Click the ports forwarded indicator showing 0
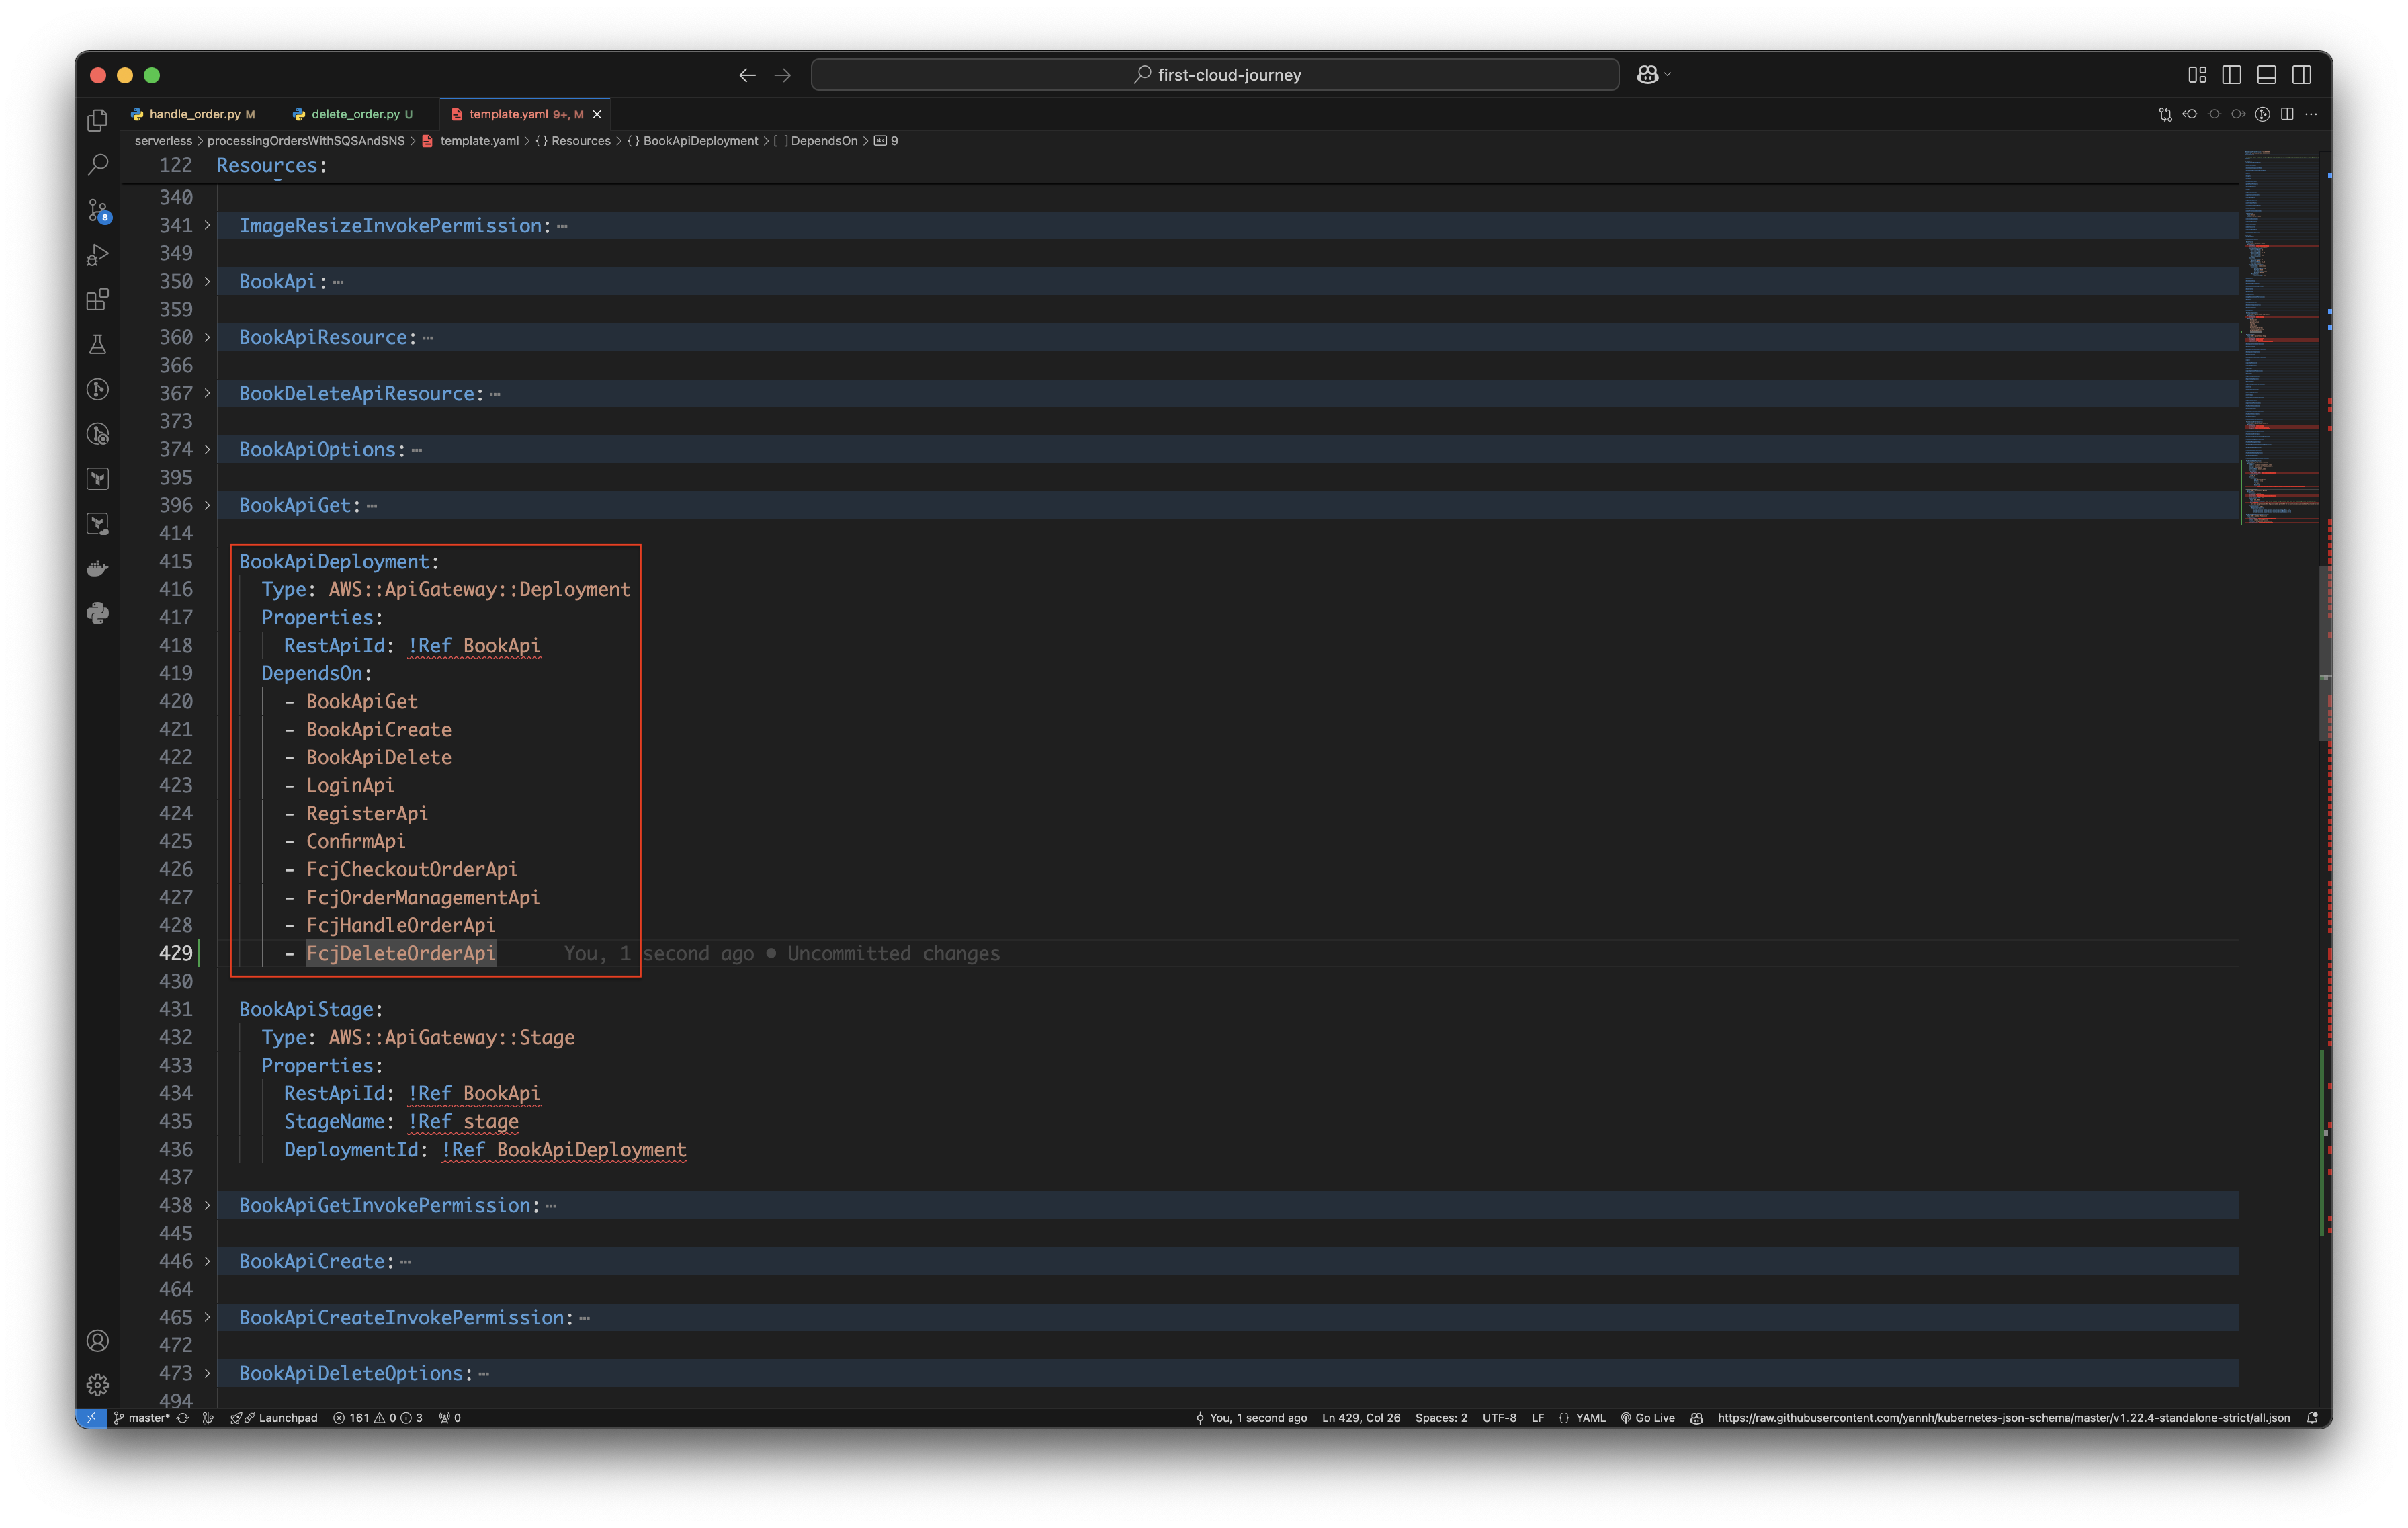The height and width of the screenshot is (1528, 2408). click(x=450, y=1418)
